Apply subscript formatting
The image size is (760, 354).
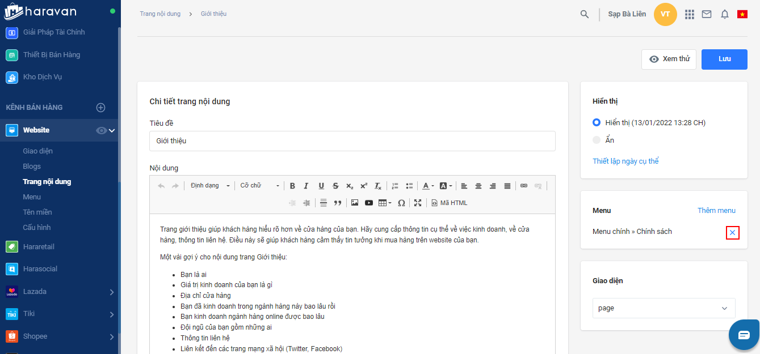350,186
